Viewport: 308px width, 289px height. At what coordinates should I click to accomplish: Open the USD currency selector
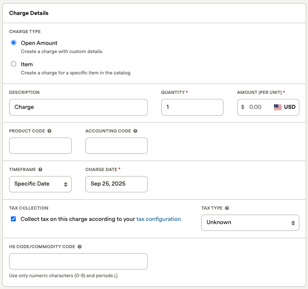pos(289,108)
